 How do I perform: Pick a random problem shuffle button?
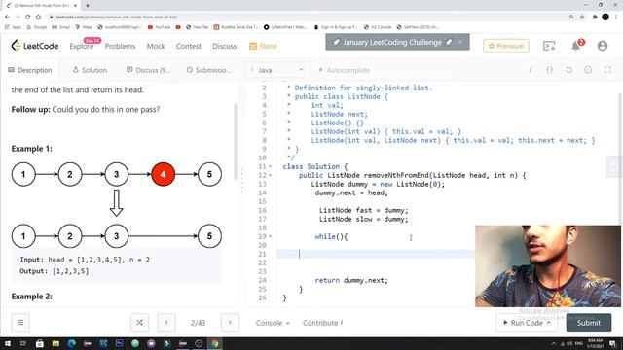click(139, 322)
